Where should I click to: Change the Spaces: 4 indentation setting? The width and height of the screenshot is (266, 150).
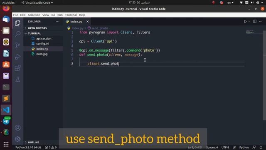pyautogui.click(x=212, y=147)
